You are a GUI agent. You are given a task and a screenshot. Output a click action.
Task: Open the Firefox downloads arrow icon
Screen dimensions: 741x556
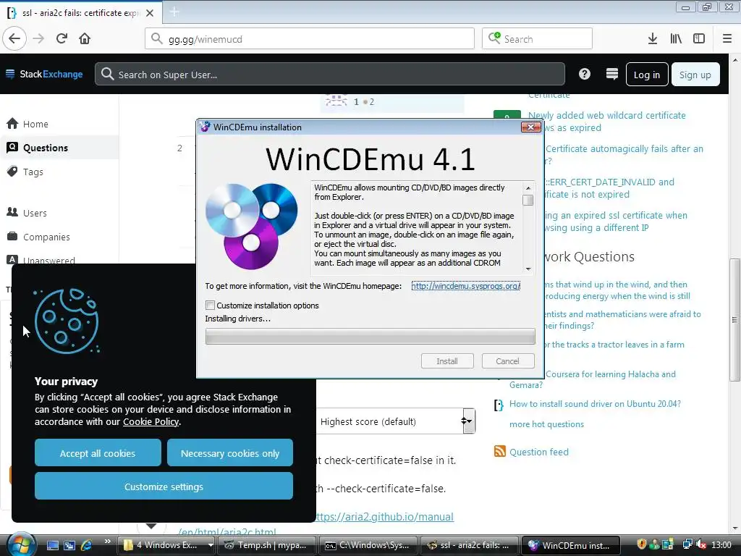[653, 39]
